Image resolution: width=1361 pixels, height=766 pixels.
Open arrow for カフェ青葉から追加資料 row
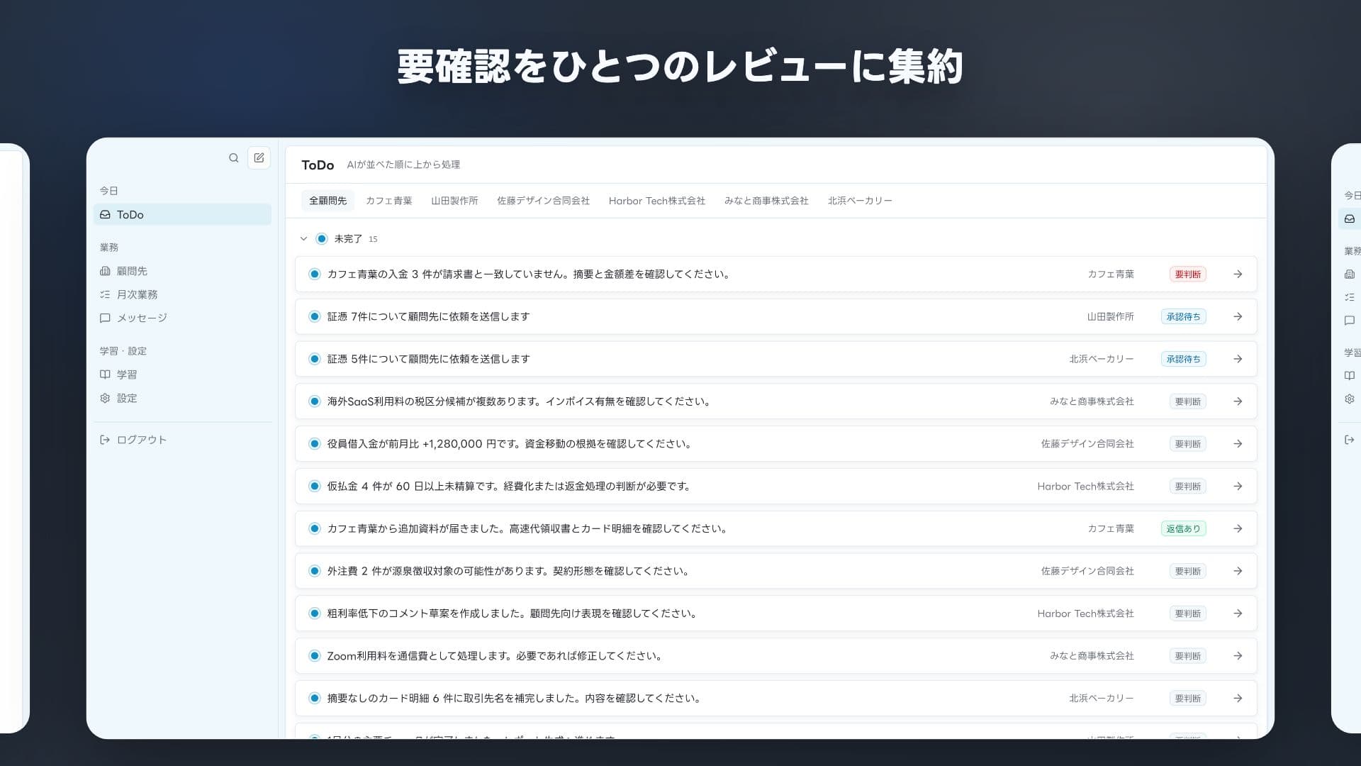coord(1238,528)
